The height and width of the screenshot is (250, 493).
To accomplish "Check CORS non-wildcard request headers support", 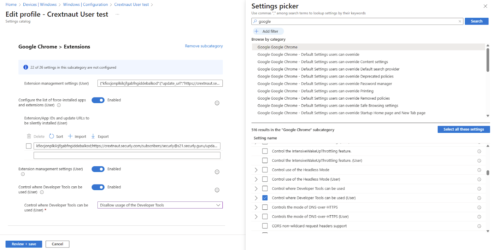I will tap(265, 226).
